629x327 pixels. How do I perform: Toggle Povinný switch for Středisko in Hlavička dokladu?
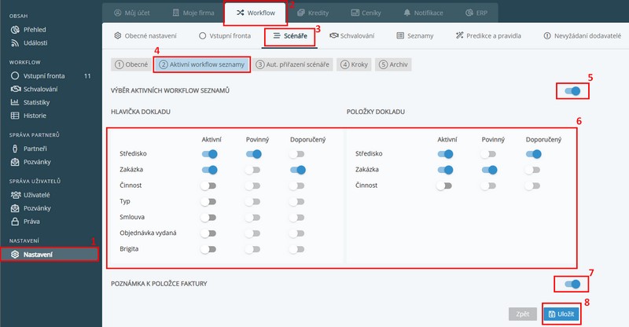(252, 155)
